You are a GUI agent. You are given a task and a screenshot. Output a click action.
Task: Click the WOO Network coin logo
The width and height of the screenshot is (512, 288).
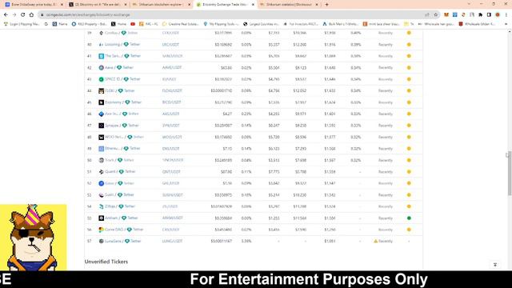102,137
